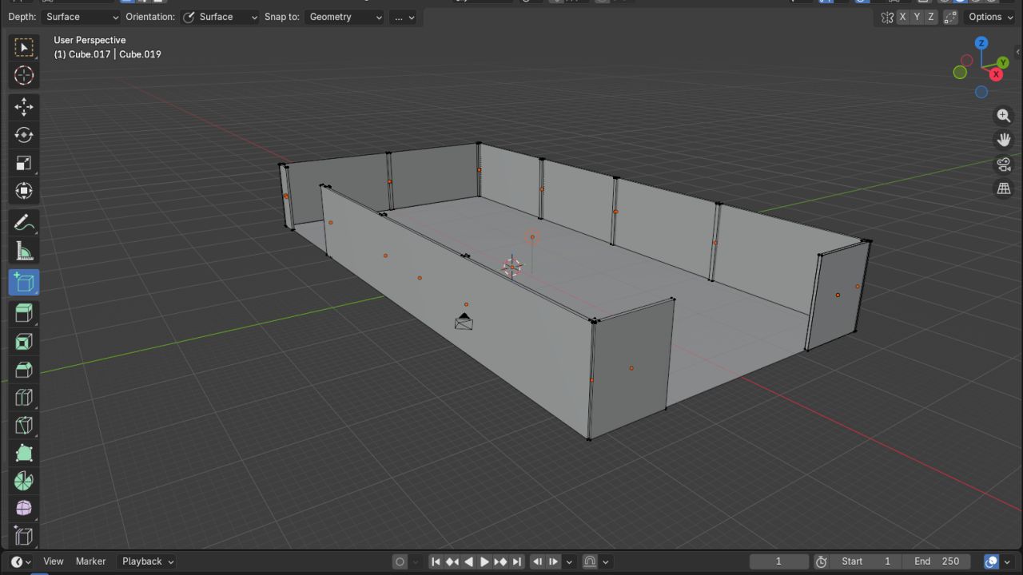This screenshot has height=575, width=1023.
Task: Click the current frame field showing 1
Action: [x=779, y=561]
